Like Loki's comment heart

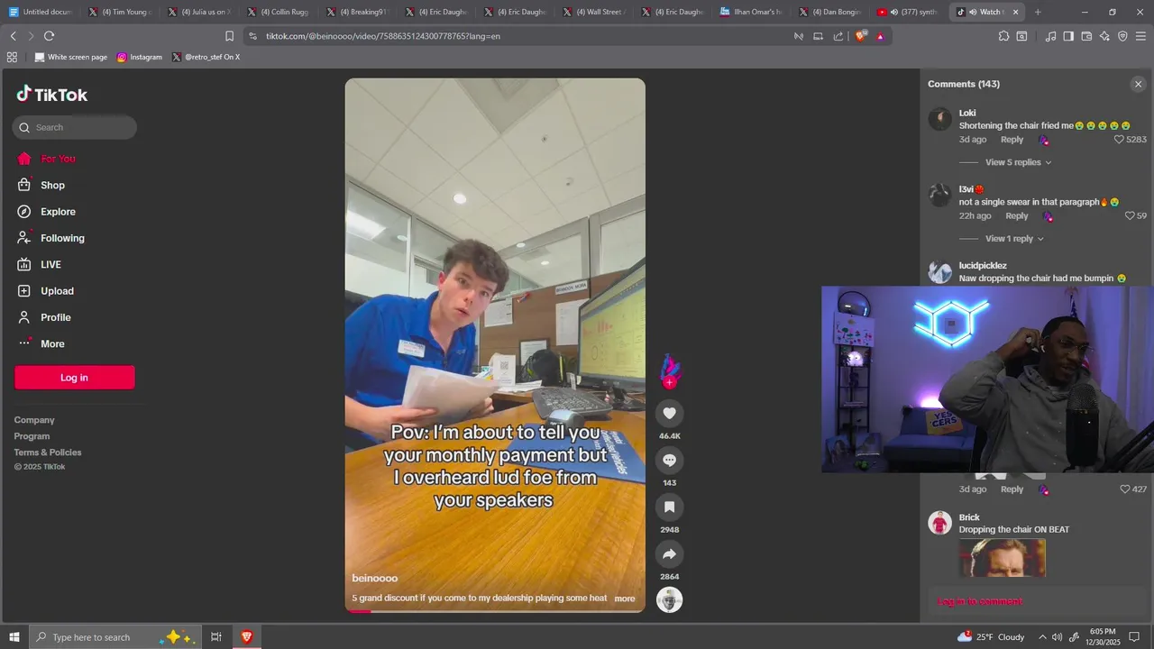click(x=1119, y=140)
